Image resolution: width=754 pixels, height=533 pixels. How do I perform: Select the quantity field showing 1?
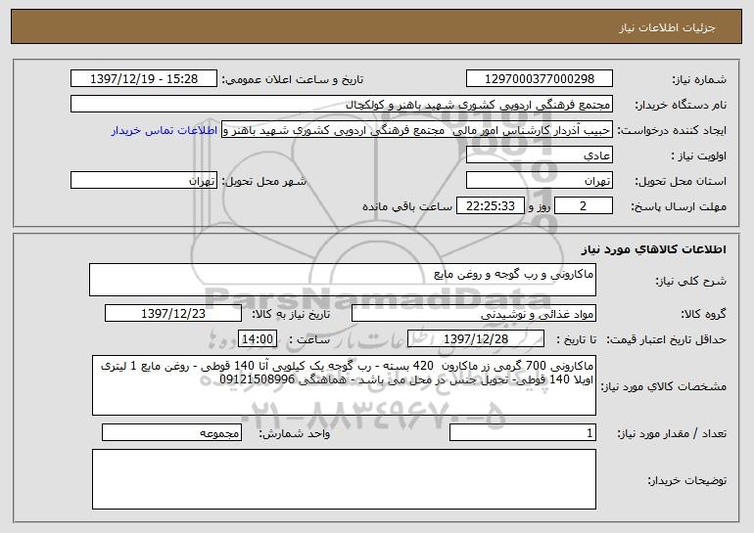[523, 432]
